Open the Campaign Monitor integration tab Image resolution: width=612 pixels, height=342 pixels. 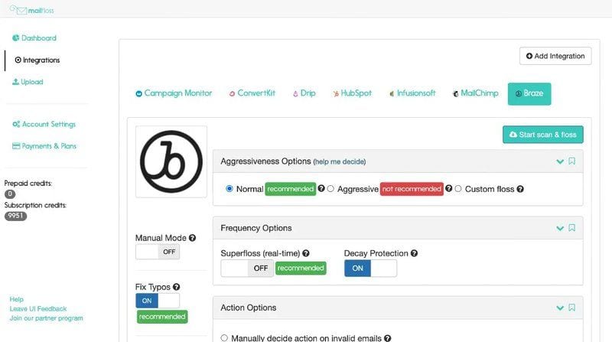point(174,93)
